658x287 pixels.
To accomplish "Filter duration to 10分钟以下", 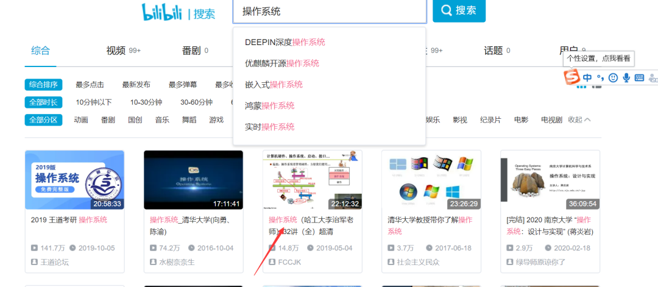I will (94, 102).
